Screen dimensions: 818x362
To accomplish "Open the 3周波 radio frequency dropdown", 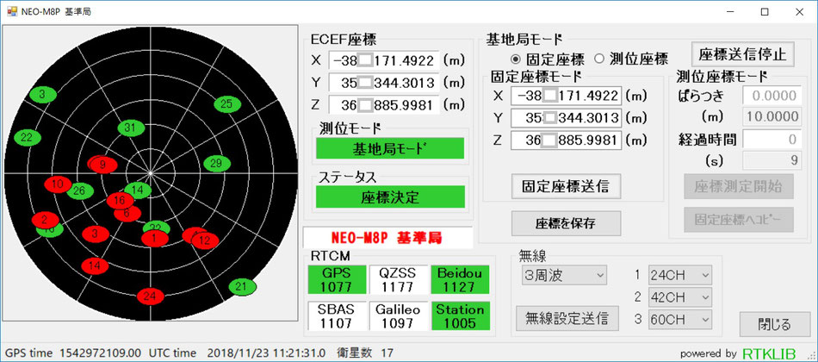I will pyautogui.click(x=564, y=275).
